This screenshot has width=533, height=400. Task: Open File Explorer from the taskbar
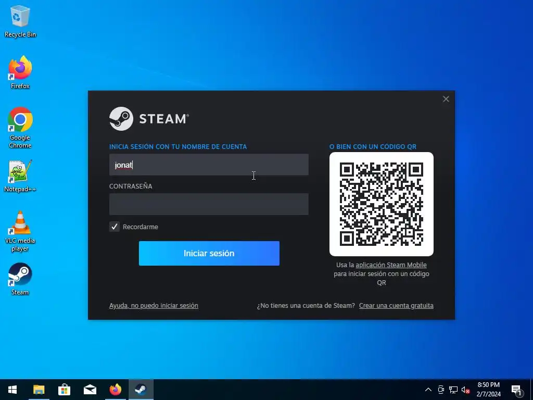click(x=39, y=390)
